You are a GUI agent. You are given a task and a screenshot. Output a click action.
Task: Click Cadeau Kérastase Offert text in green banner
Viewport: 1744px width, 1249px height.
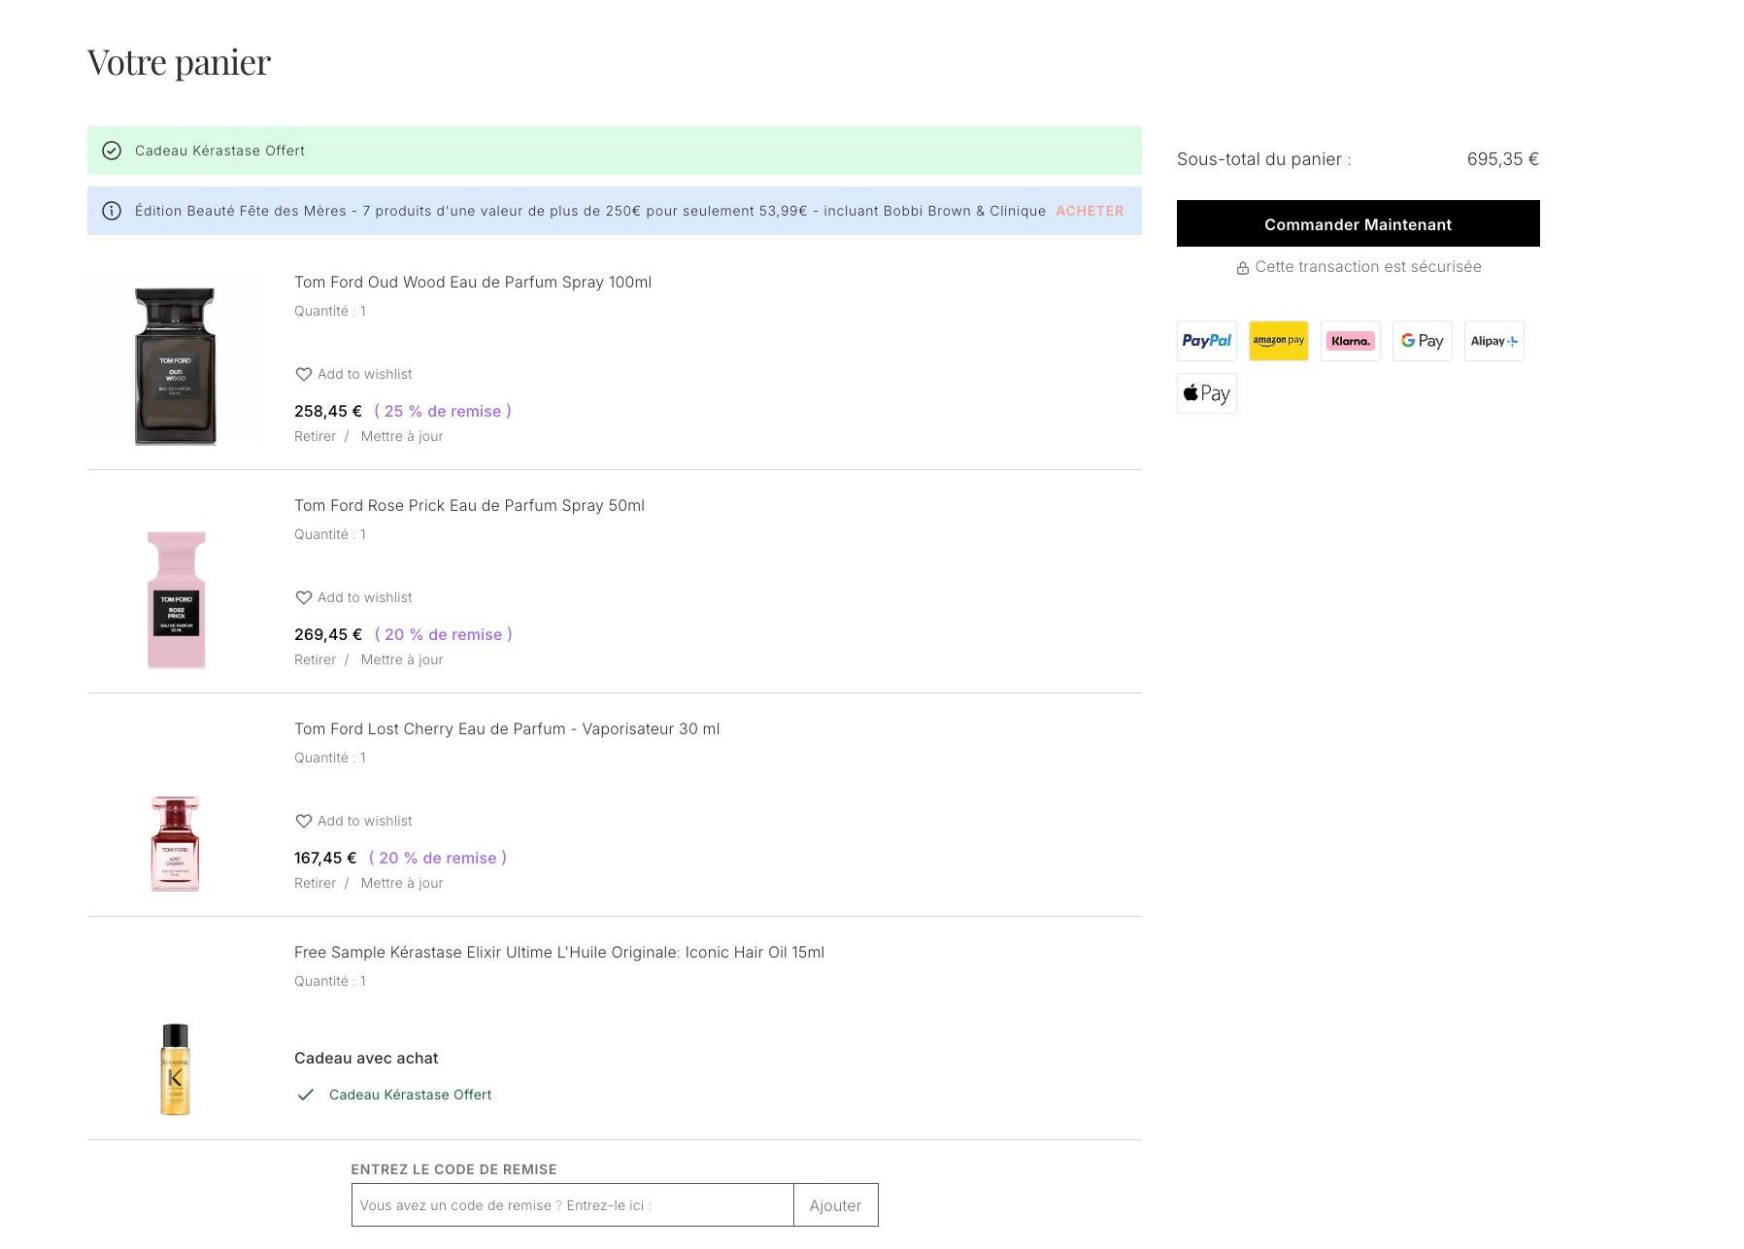coord(219,151)
